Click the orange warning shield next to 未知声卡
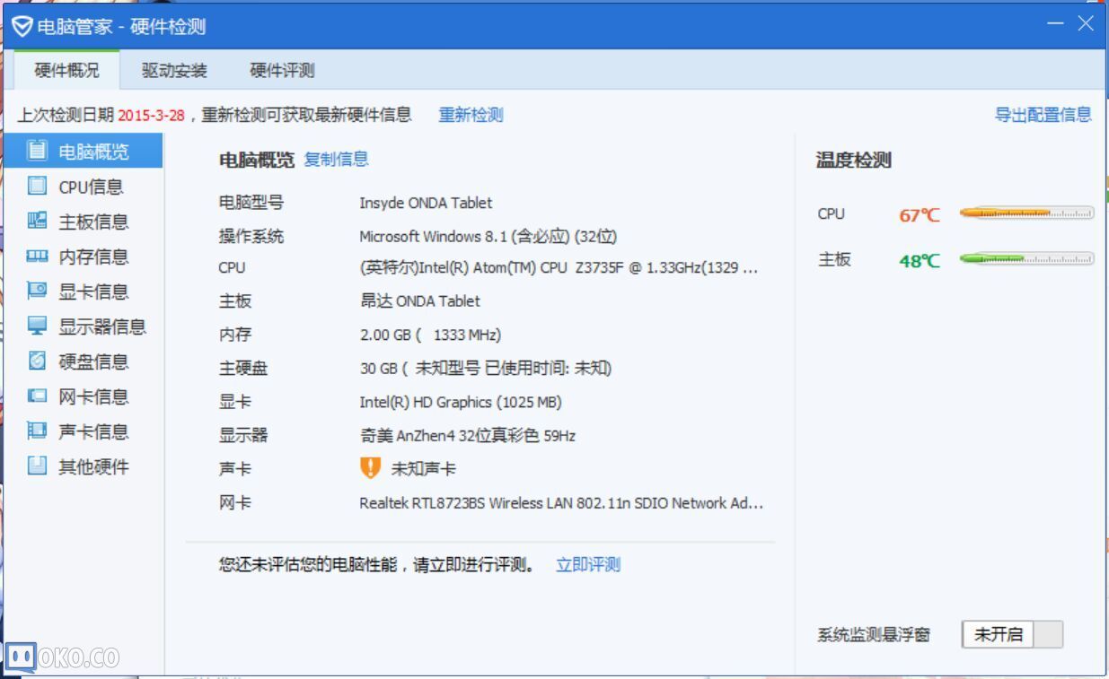Screen dimensions: 1109x679 [x=370, y=468]
